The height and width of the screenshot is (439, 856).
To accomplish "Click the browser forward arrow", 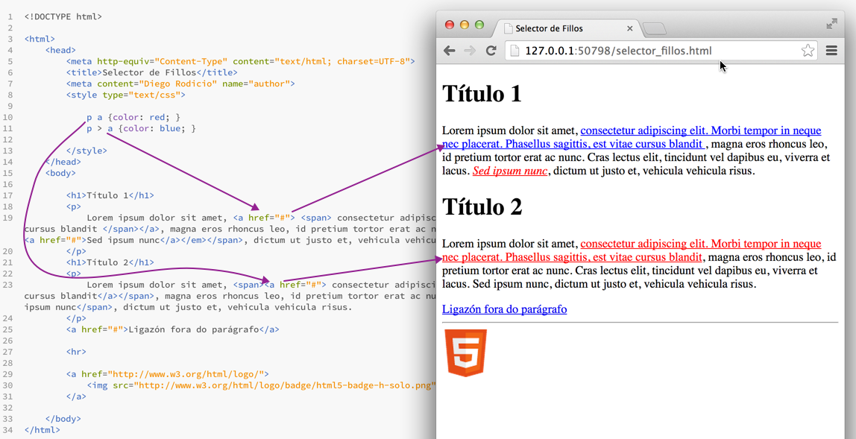I will [470, 51].
